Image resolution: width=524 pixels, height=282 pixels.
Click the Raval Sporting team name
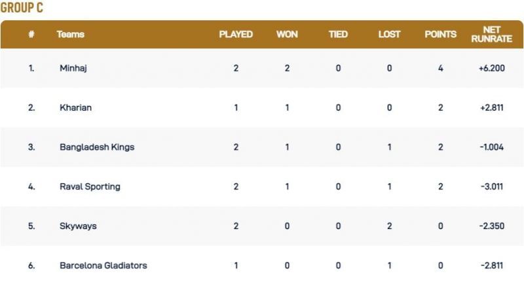coord(90,186)
